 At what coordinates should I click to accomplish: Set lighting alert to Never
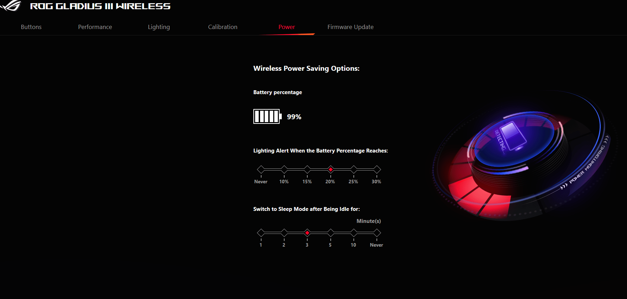tap(261, 169)
